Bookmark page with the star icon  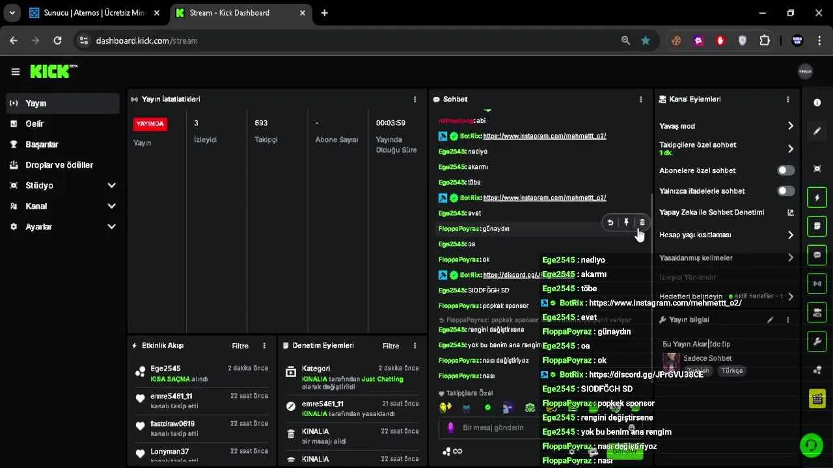pos(645,40)
